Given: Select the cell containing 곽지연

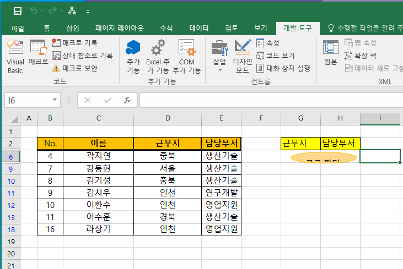Looking at the screenshot, I should 99,156.
